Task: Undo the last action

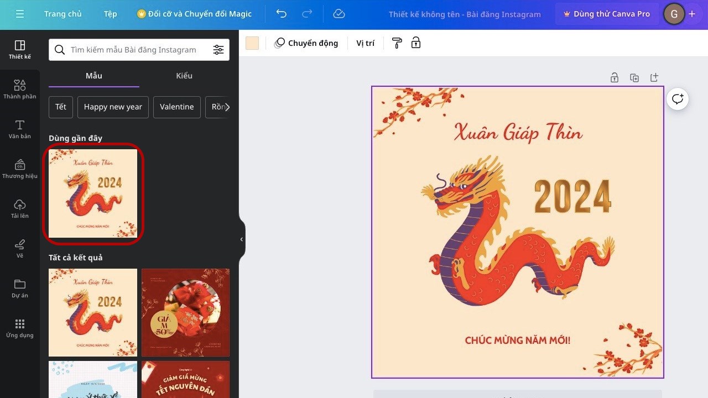Action: click(282, 14)
